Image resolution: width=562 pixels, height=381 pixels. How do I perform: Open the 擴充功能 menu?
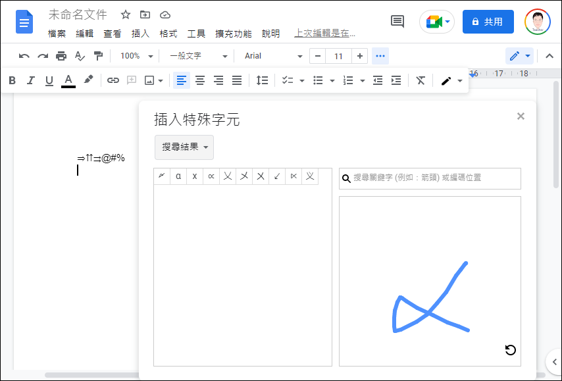[234, 34]
